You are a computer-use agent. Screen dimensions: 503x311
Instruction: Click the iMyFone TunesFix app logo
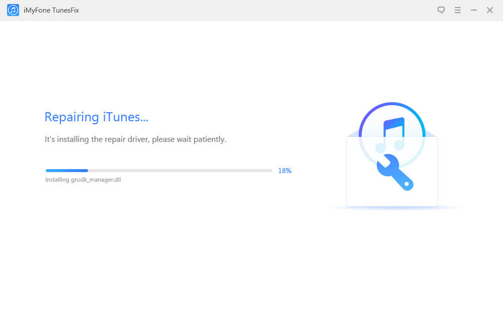(x=13, y=10)
